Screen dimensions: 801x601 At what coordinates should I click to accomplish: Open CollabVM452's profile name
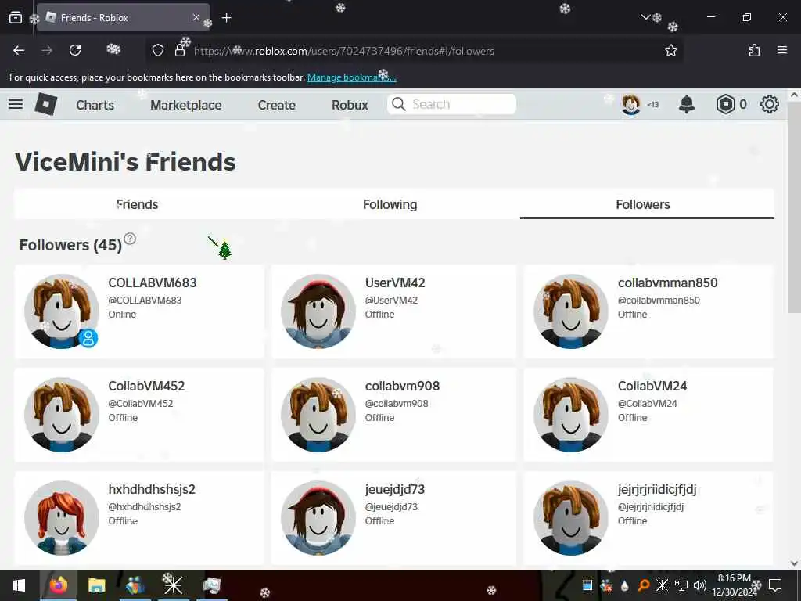pyautogui.click(x=146, y=386)
